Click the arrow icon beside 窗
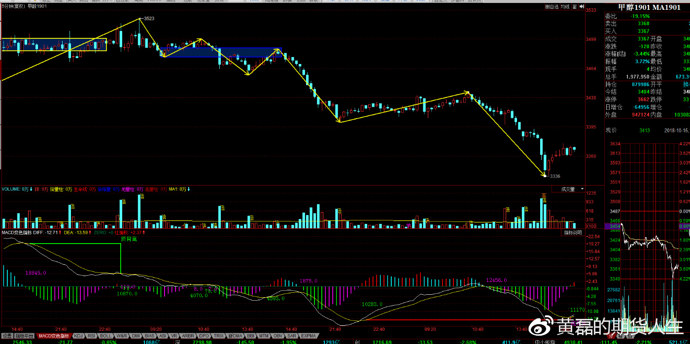 582,6
